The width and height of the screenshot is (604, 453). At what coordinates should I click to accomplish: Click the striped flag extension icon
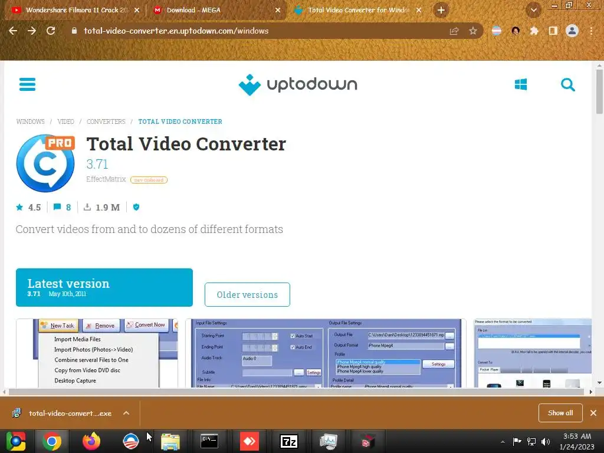point(497,31)
